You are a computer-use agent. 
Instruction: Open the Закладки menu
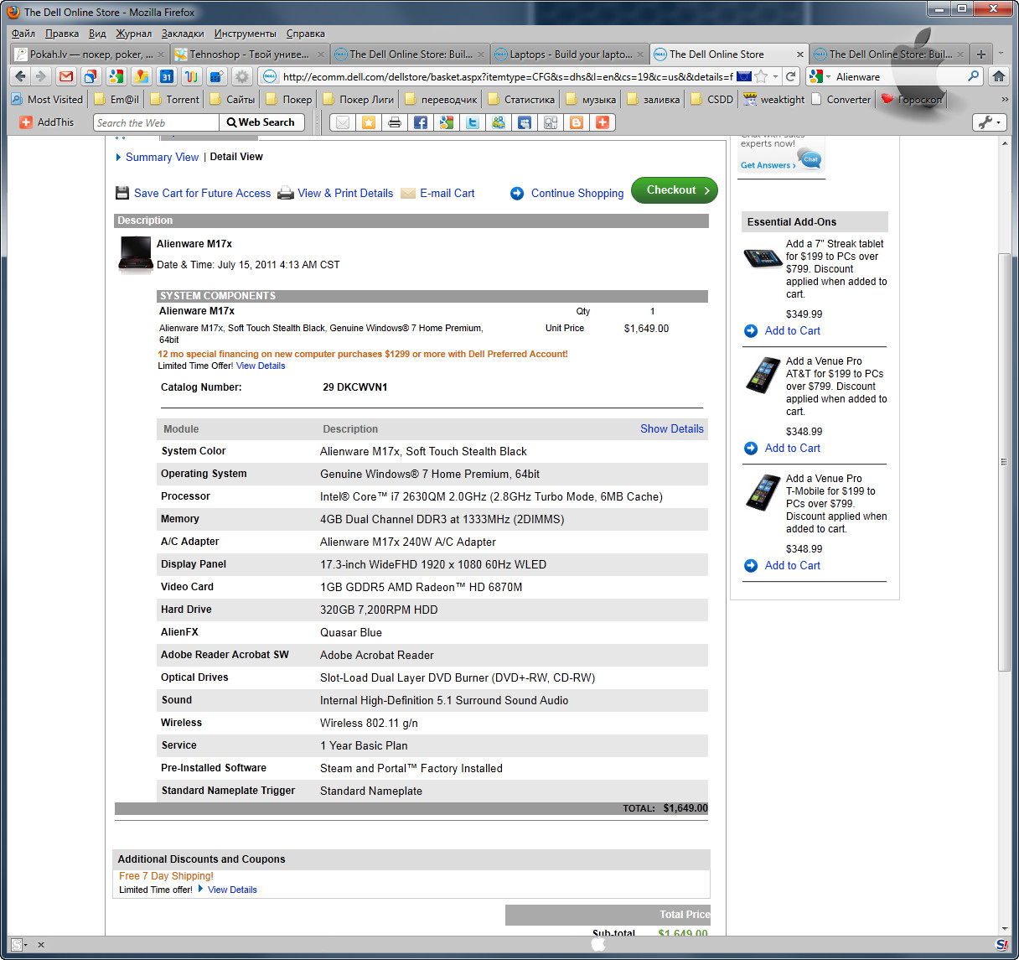tap(183, 34)
